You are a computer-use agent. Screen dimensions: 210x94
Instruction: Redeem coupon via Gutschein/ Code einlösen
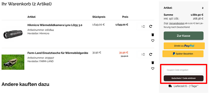(x=183, y=78)
